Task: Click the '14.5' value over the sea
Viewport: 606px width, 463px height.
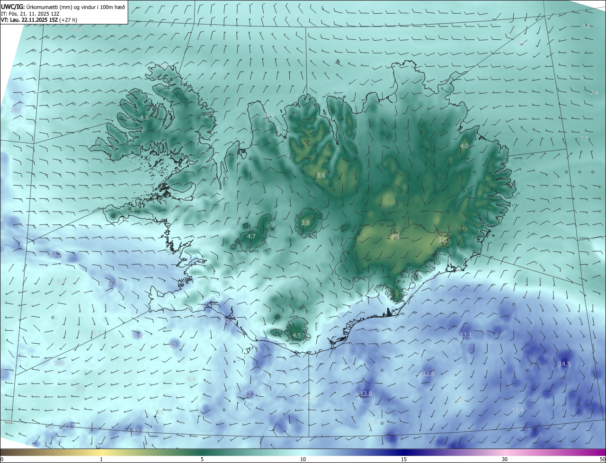Action: pos(564,364)
